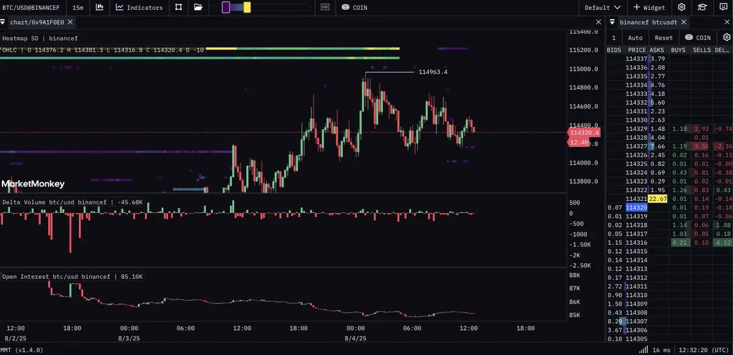Click the 115000.0 price axis label

pyautogui.click(x=583, y=69)
